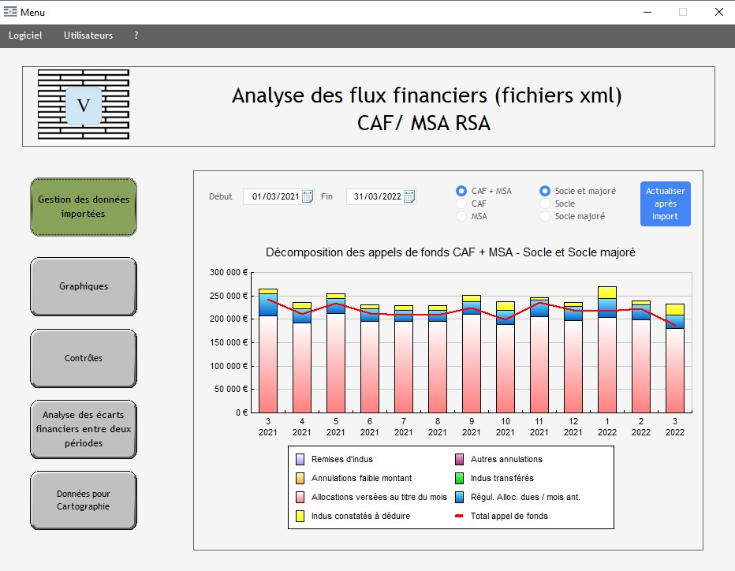Click Indus transférés legend swatch
The height and width of the screenshot is (571, 735).
[x=459, y=478]
